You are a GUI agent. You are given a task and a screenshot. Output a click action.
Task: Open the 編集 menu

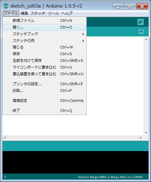click(24, 13)
